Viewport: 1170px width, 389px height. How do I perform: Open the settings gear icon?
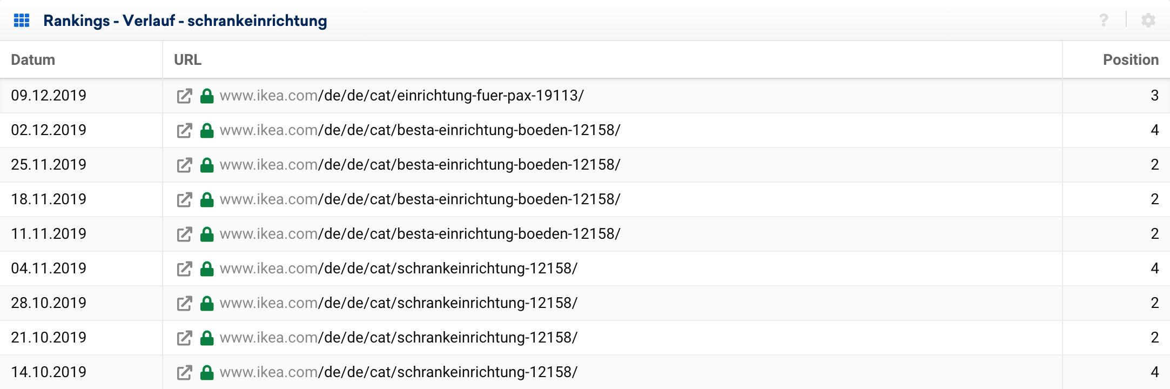(x=1148, y=21)
